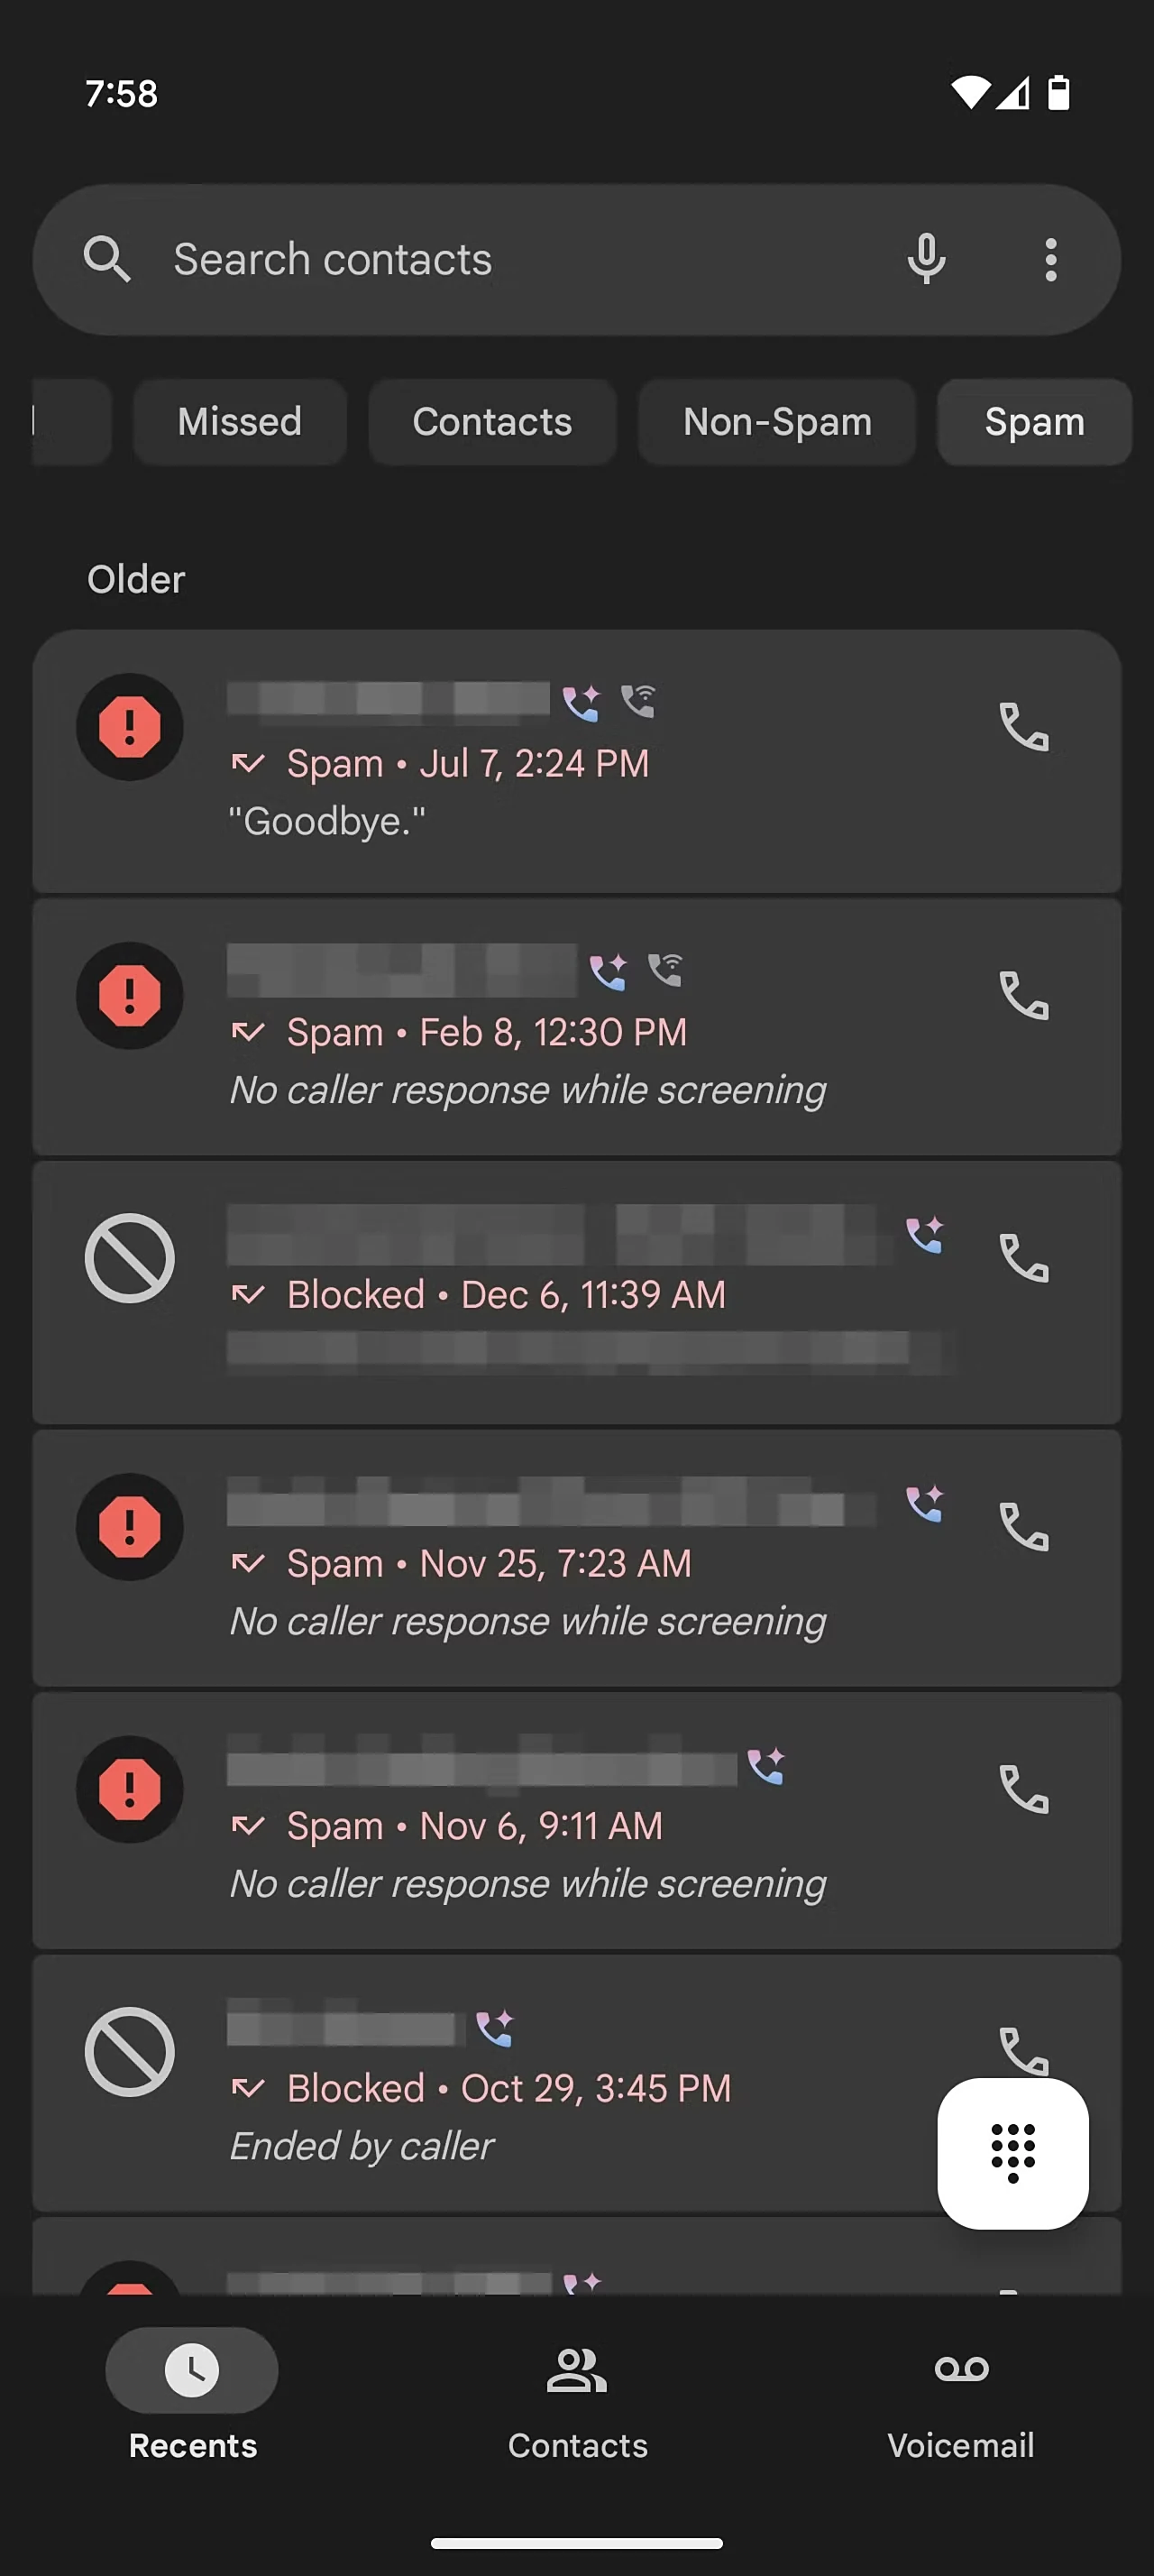Screen dimensions: 1154x2576
Task: Select the Missed filter chip
Action: (x=240, y=421)
